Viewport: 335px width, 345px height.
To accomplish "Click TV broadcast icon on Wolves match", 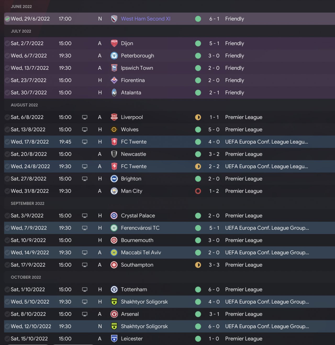I will [x=85, y=130].
